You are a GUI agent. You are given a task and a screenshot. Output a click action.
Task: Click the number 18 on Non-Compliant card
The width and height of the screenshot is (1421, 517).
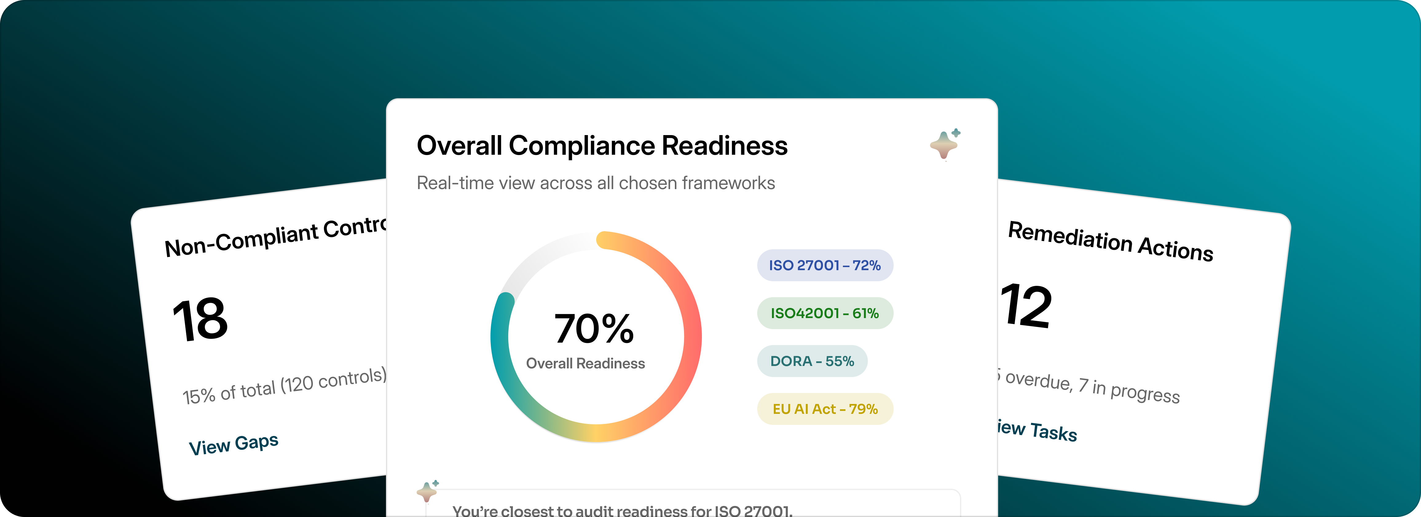click(200, 319)
